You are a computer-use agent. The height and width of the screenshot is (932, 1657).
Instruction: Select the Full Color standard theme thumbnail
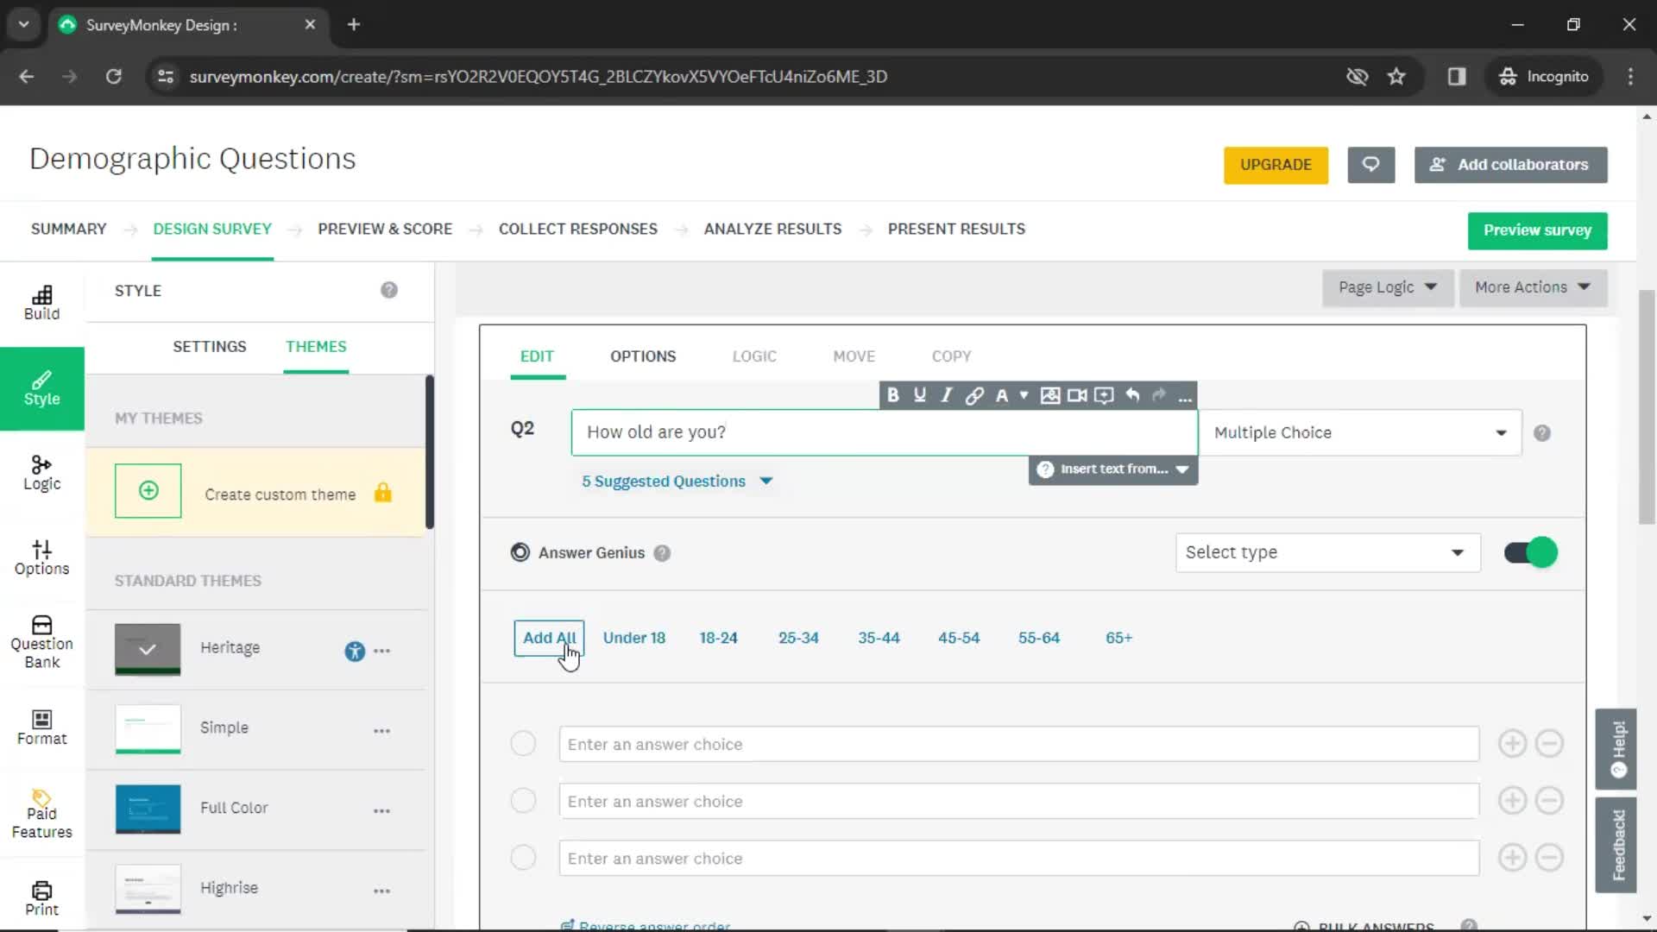[148, 808]
